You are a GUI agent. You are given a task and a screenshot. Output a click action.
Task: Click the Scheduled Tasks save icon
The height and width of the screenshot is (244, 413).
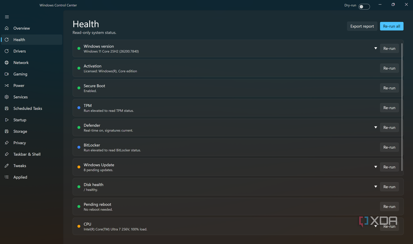[x=7, y=108]
